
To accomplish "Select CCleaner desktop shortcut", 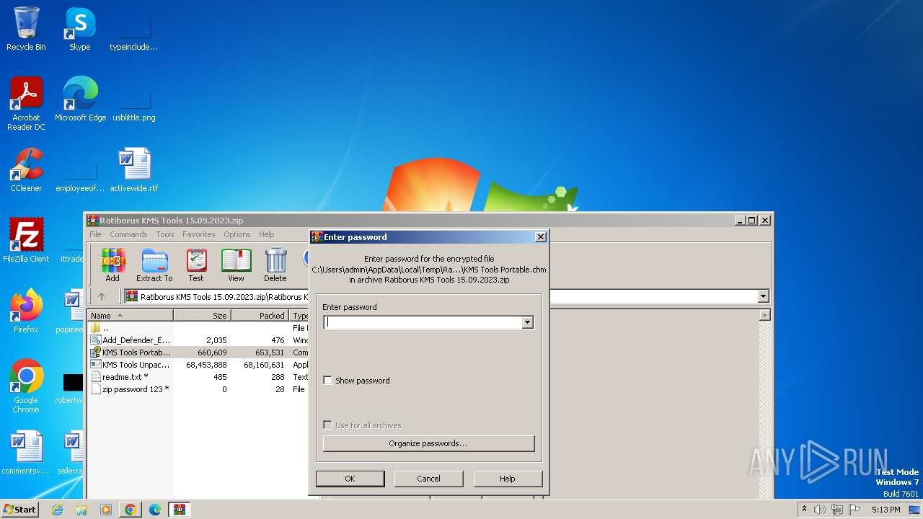I will pos(26,170).
